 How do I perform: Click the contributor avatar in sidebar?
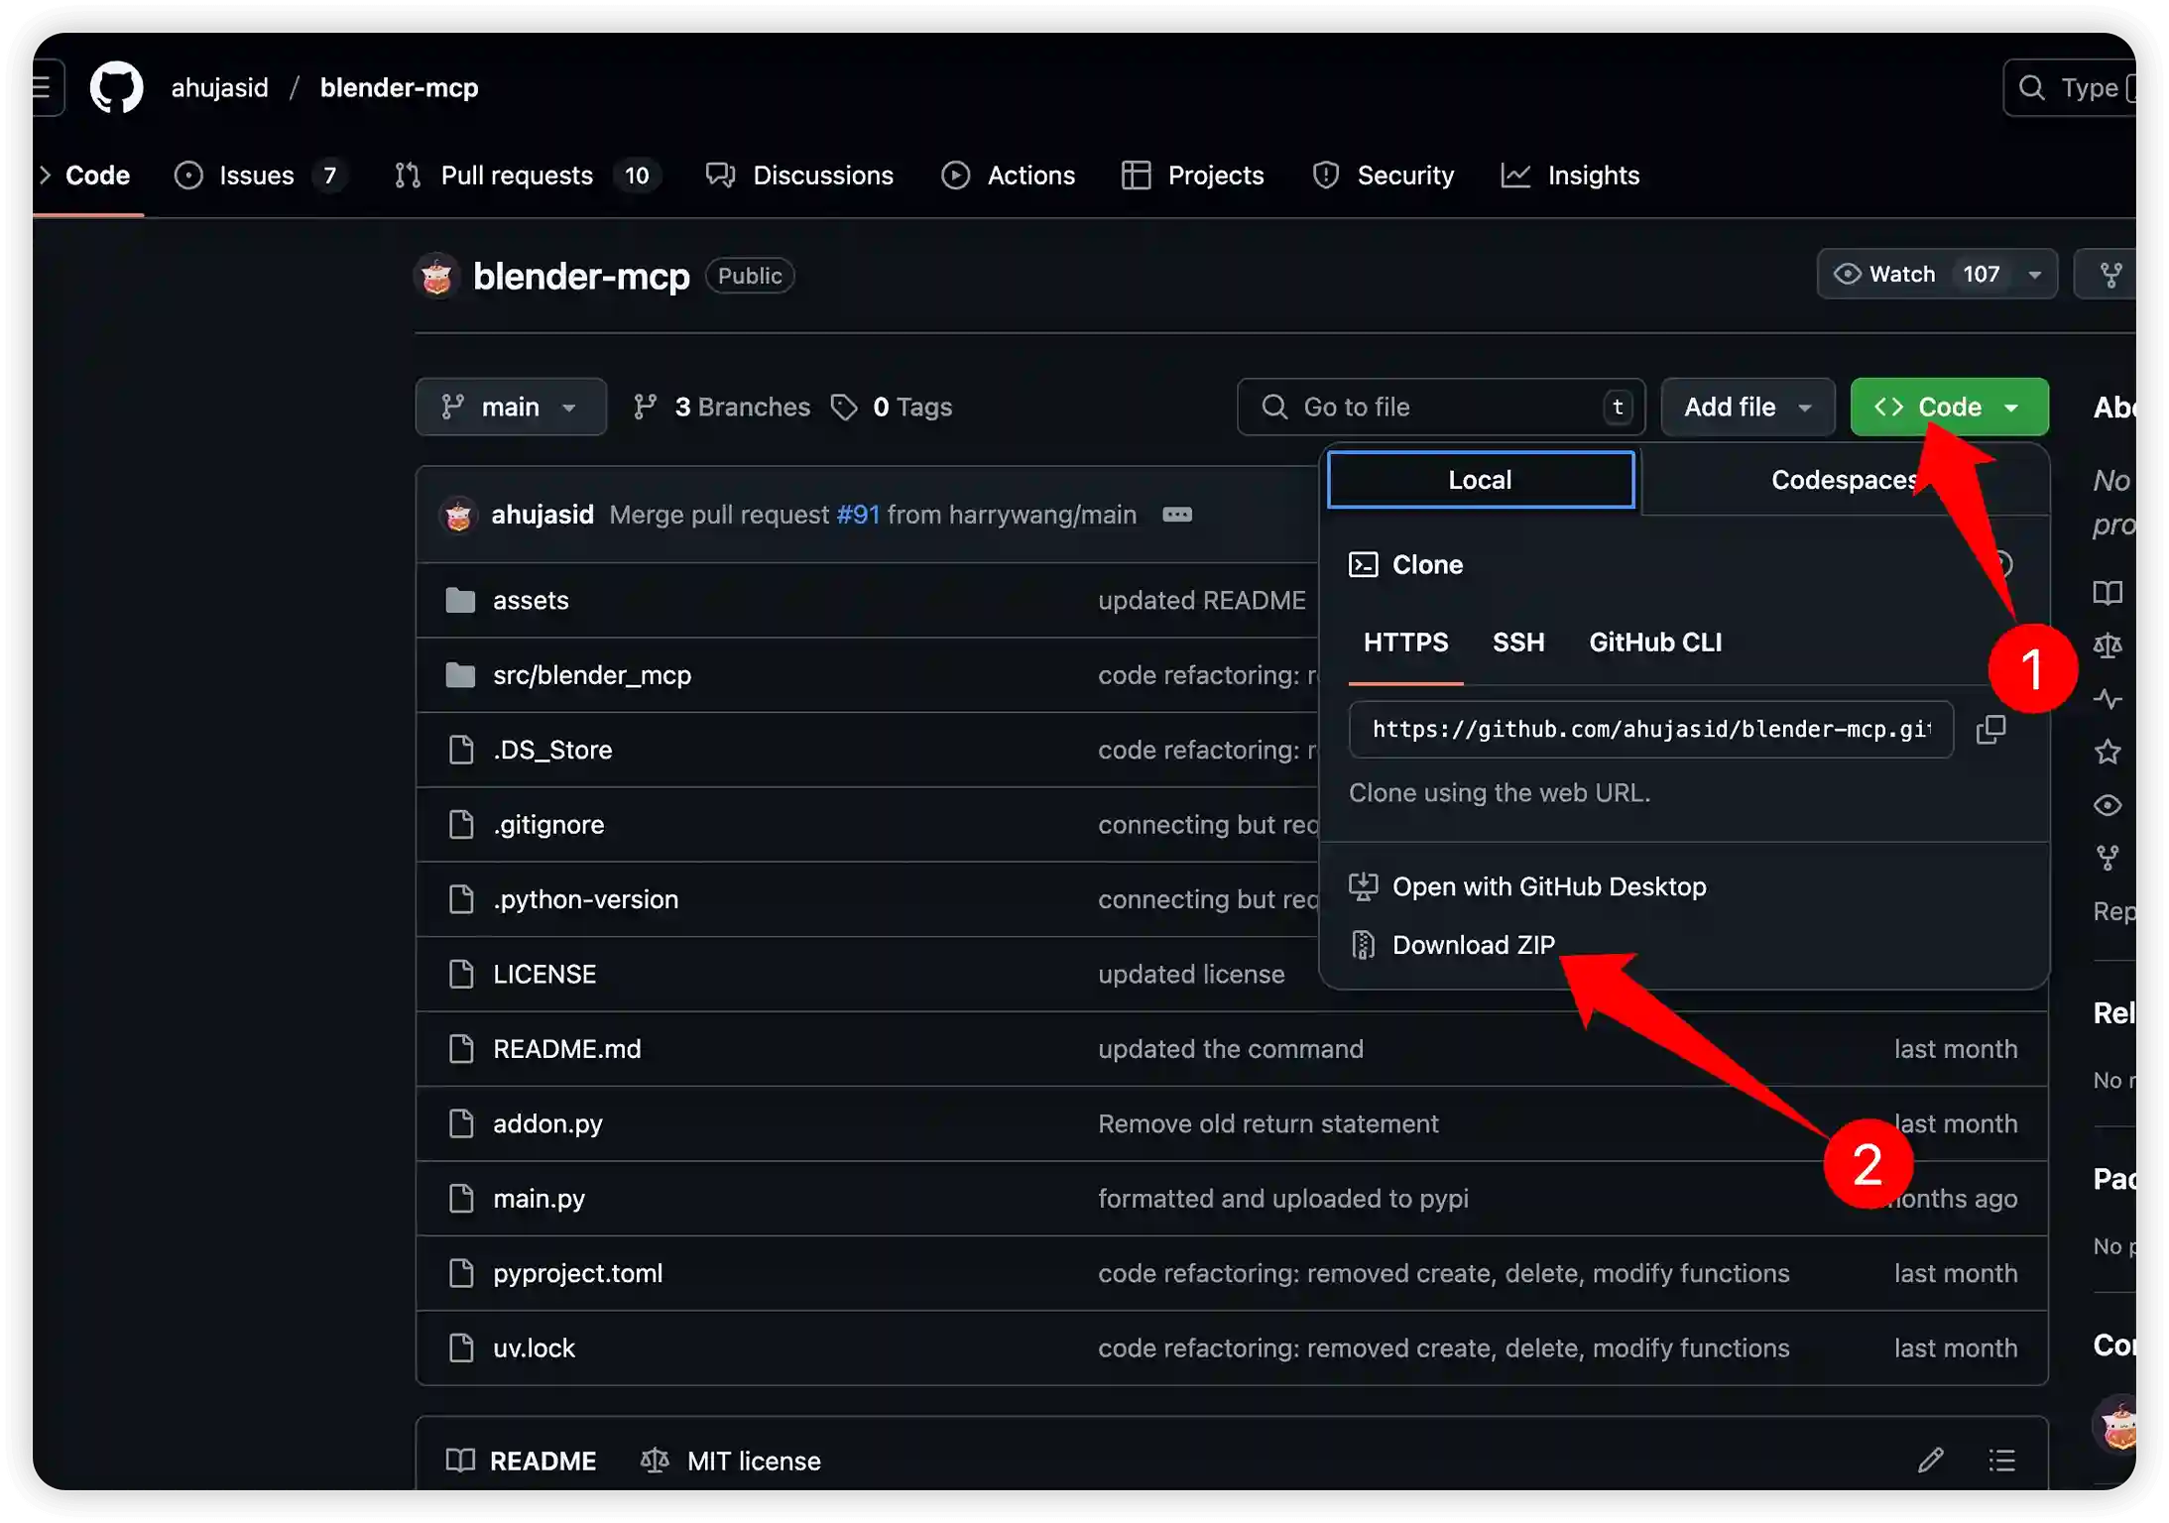point(2117,1425)
